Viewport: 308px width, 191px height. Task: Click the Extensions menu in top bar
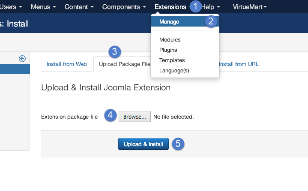170,7
